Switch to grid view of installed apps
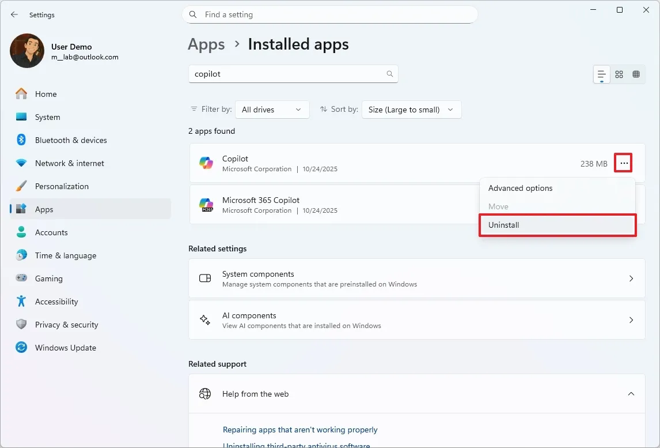Screen dimensions: 660x448 click(x=619, y=74)
